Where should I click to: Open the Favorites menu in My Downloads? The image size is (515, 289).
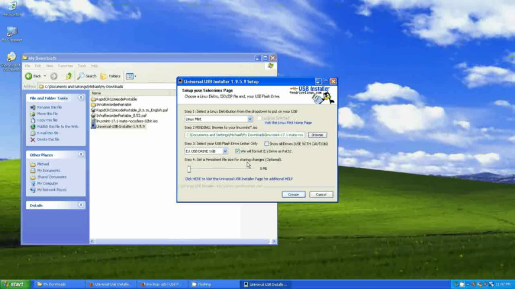[x=65, y=66]
